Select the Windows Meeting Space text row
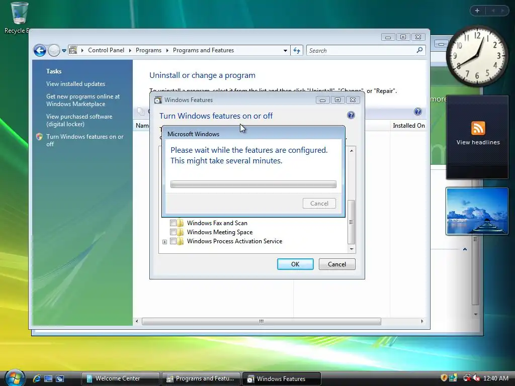 (x=220, y=232)
